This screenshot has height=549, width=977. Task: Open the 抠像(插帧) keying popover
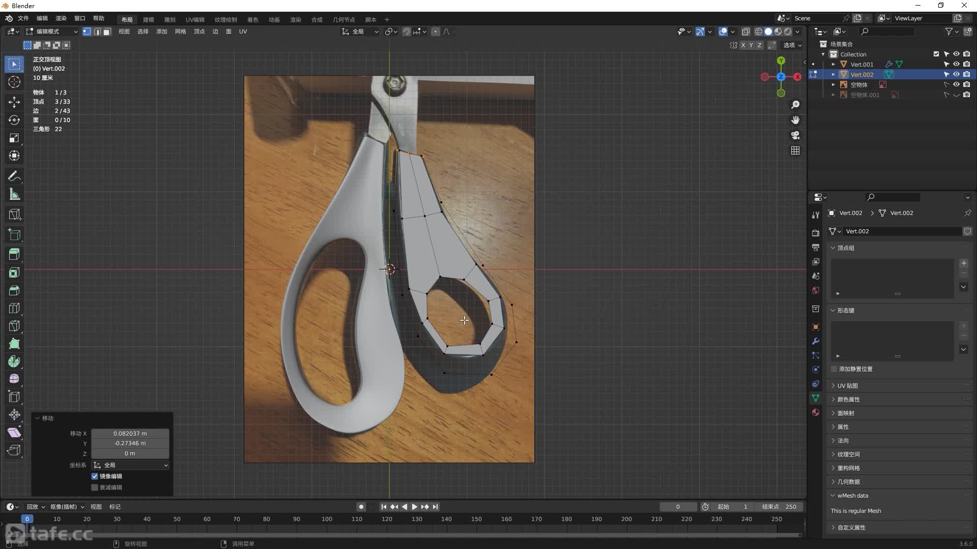tap(67, 507)
